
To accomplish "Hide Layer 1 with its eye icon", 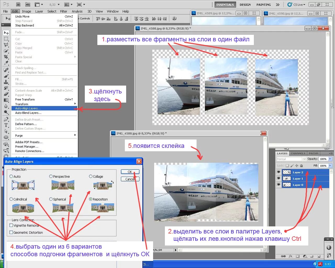I will pyautogui.click(x=278, y=178).
